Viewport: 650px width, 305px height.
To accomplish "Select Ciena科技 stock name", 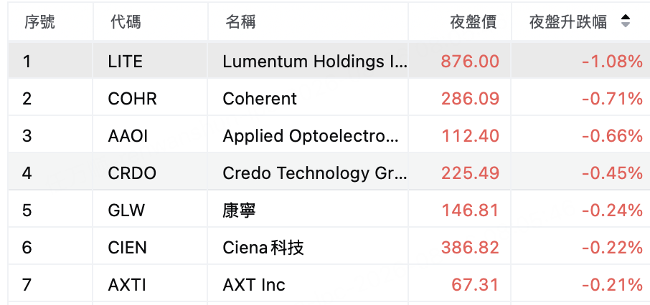I will [x=263, y=248].
